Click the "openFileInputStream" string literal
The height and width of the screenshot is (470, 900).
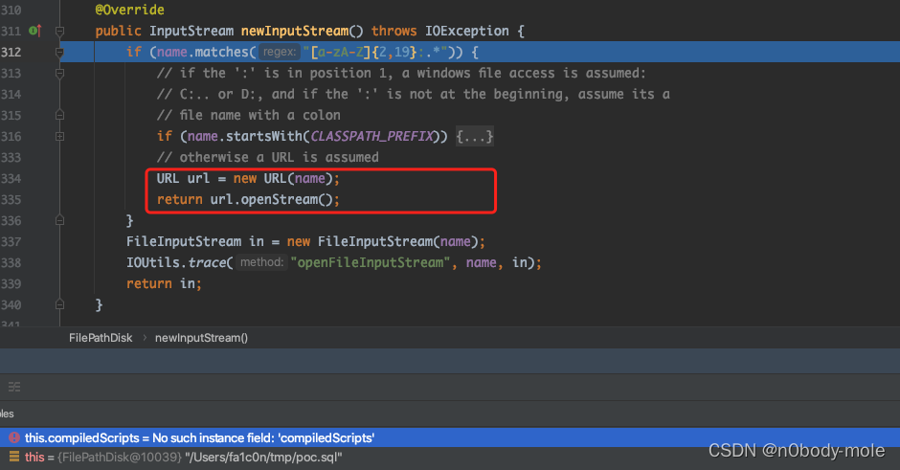tap(371, 263)
